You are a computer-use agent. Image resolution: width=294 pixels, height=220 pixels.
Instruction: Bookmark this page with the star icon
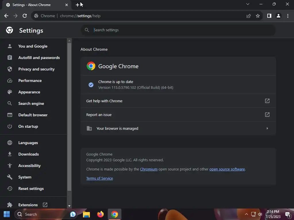tap(258, 16)
